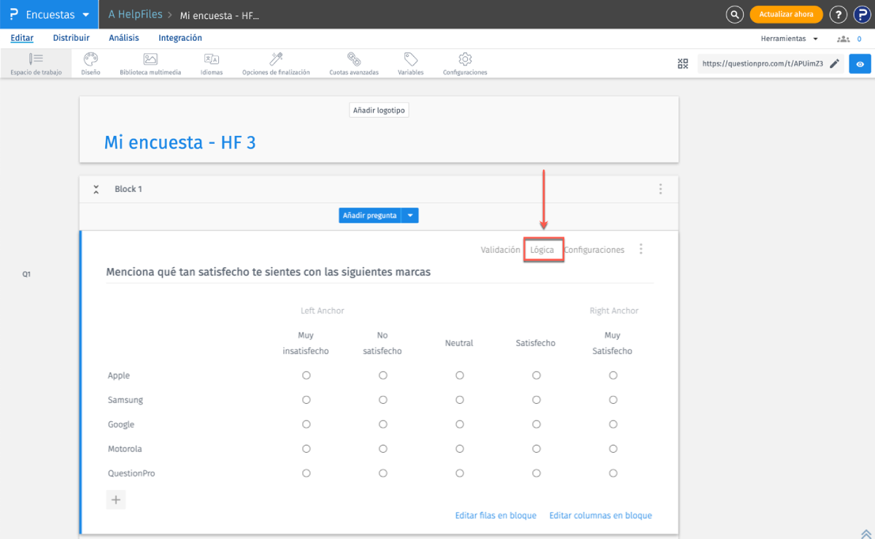Image resolution: width=875 pixels, height=539 pixels.
Task: Switch to Integración tab
Action: tap(180, 38)
